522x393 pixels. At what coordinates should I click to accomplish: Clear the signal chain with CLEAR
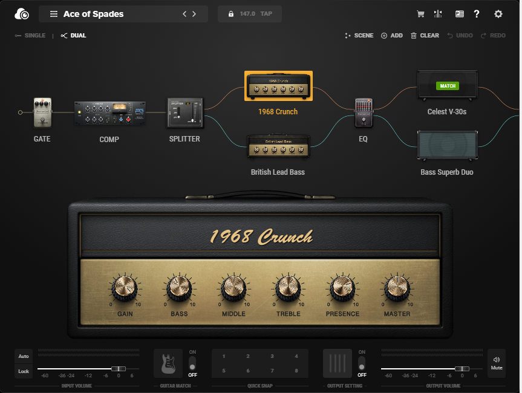[x=425, y=36]
